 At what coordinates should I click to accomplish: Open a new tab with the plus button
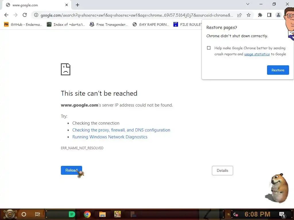pyautogui.click(x=78, y=5)
